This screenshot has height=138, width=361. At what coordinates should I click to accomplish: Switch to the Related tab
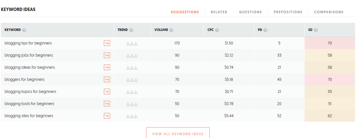219,12
